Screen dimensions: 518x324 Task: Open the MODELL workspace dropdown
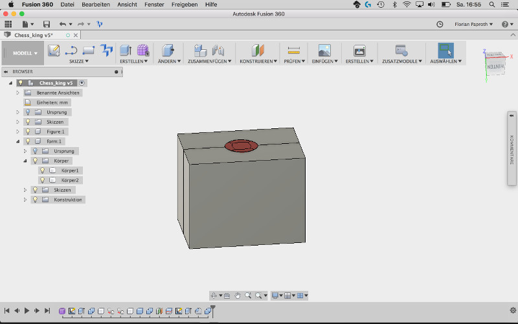click(25, 53)
